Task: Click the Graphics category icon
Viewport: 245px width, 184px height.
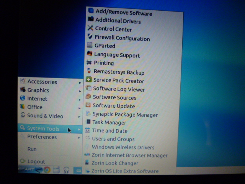Action: tap(23, 89)
